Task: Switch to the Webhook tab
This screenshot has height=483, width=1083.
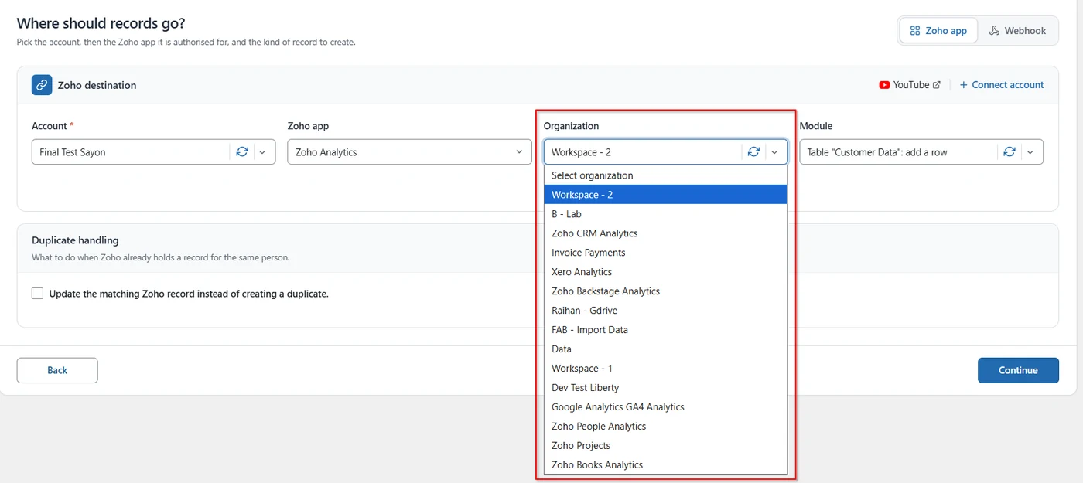Action: (1017, 31)
